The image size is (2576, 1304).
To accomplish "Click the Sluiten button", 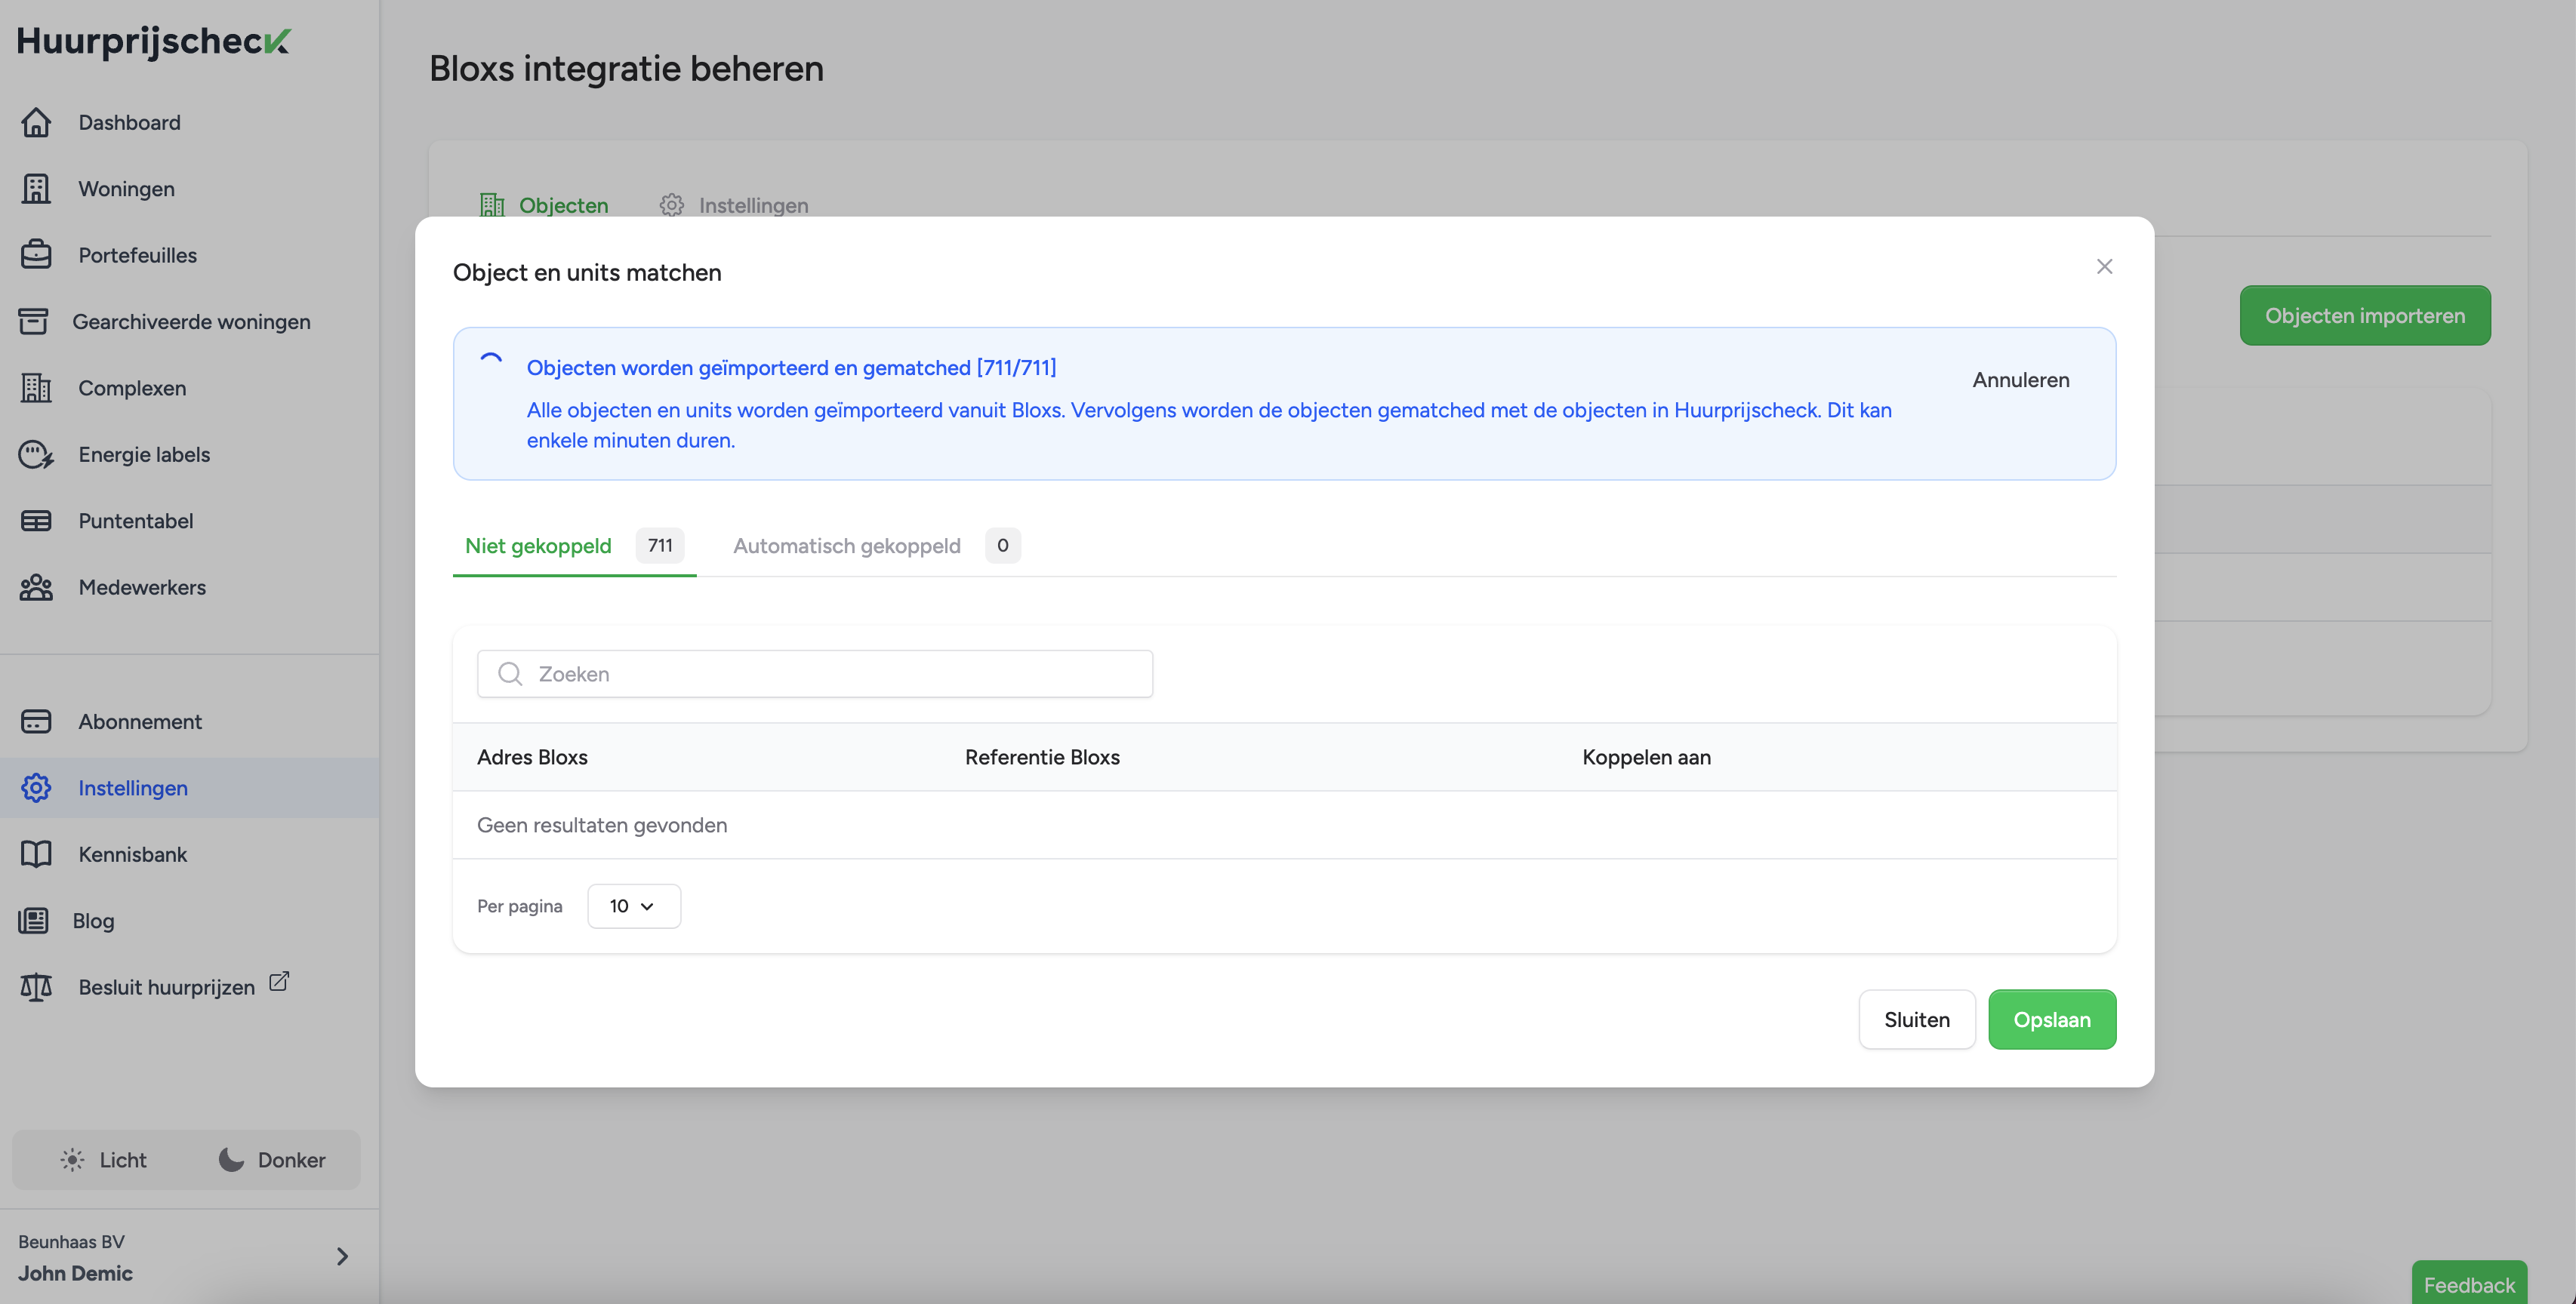I will pyautogui.click(x=1916, y=1020).
